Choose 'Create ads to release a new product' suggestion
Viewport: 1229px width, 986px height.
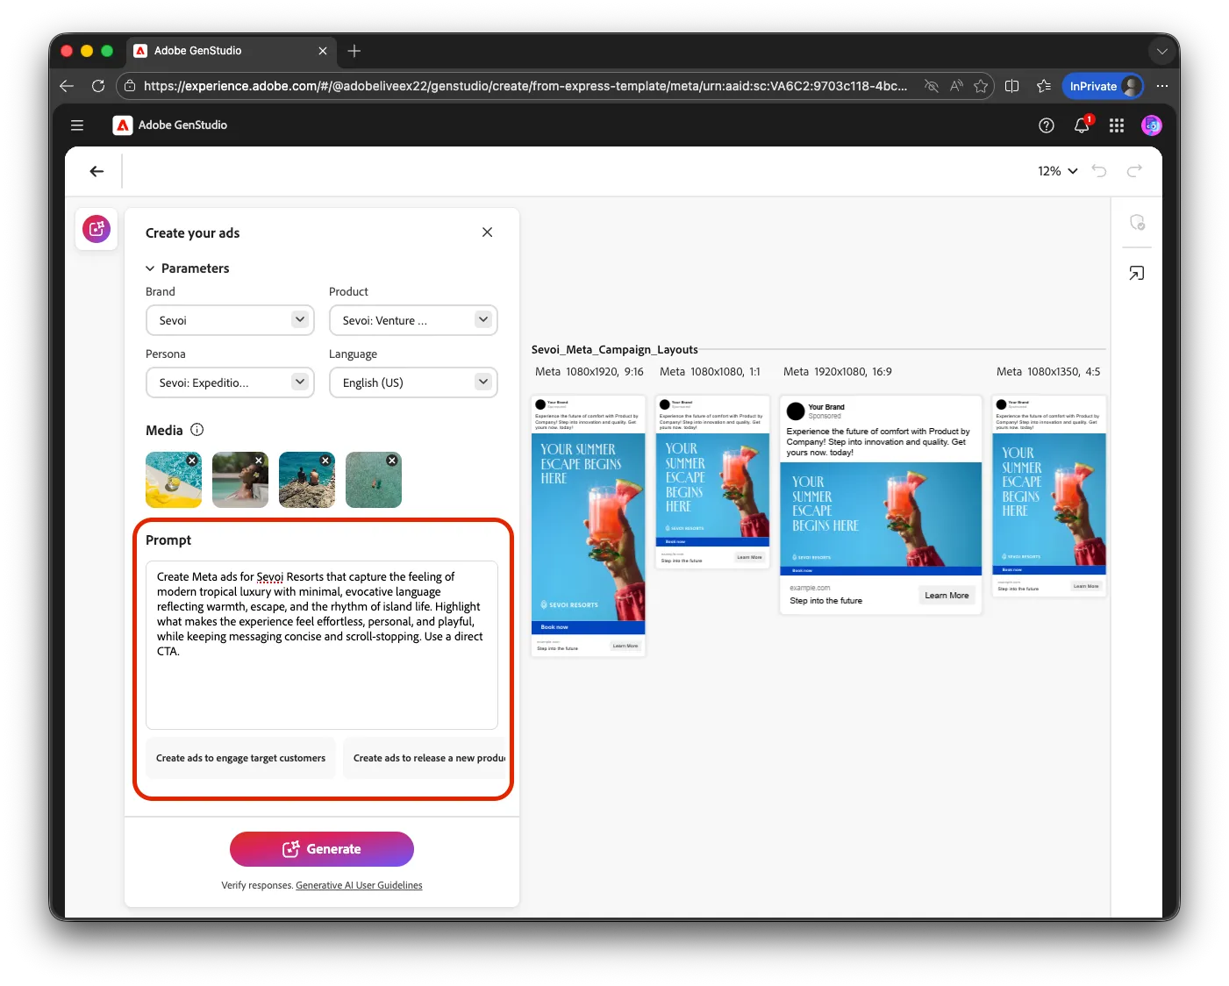(x=425, y=758)
